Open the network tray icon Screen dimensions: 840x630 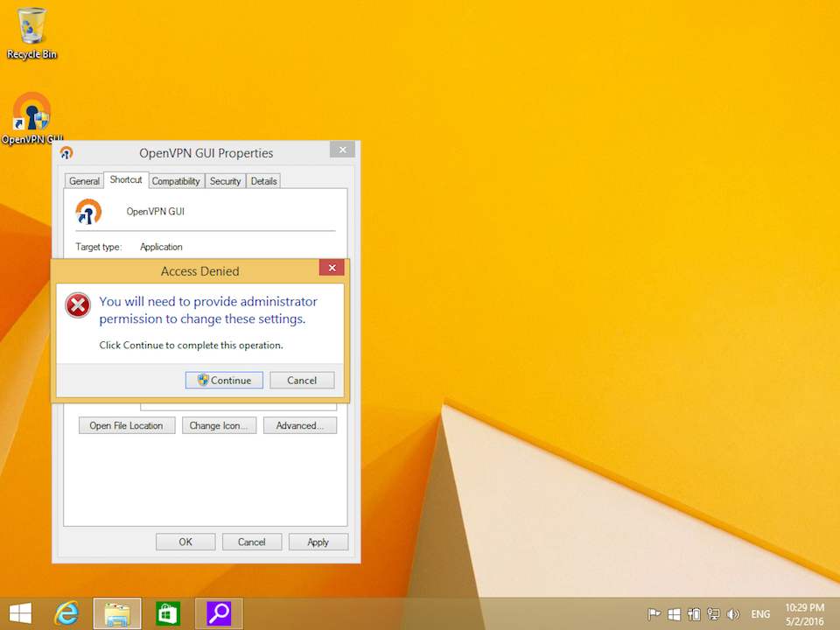tap(714, 614)
